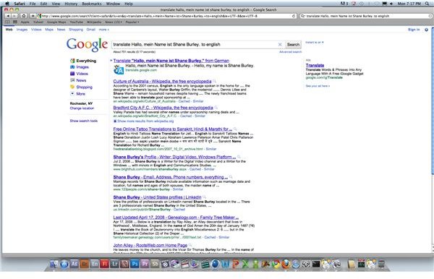Open the File menu
Screen dimensions: 434x279
coord(33,4)
